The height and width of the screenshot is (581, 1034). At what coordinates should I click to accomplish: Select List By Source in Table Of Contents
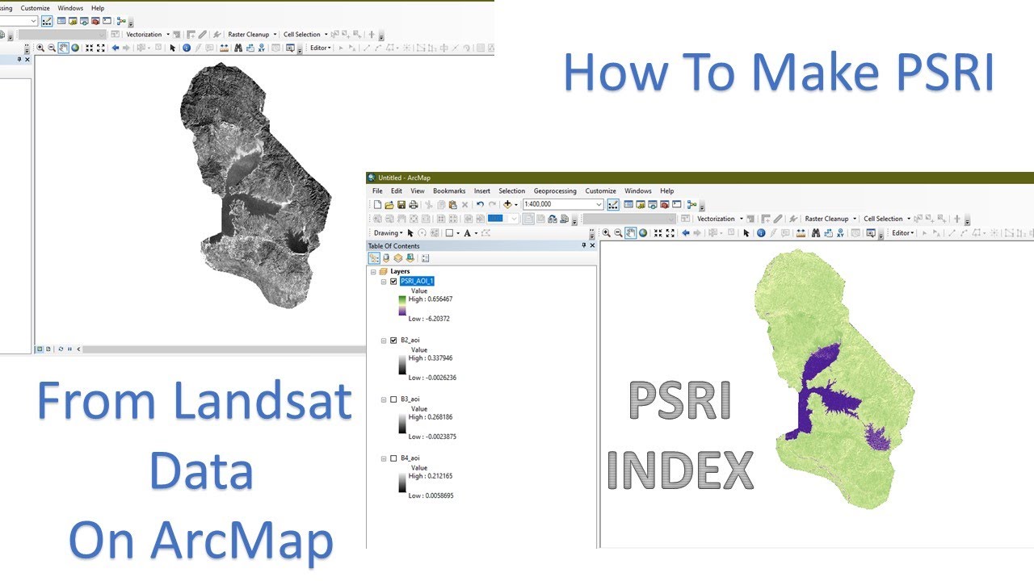point(386,258)
